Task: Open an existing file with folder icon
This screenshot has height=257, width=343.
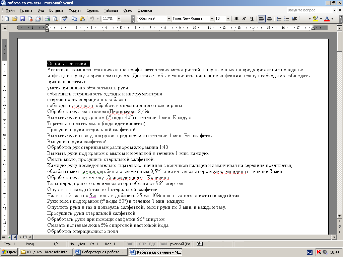Action: pos(14,19)
